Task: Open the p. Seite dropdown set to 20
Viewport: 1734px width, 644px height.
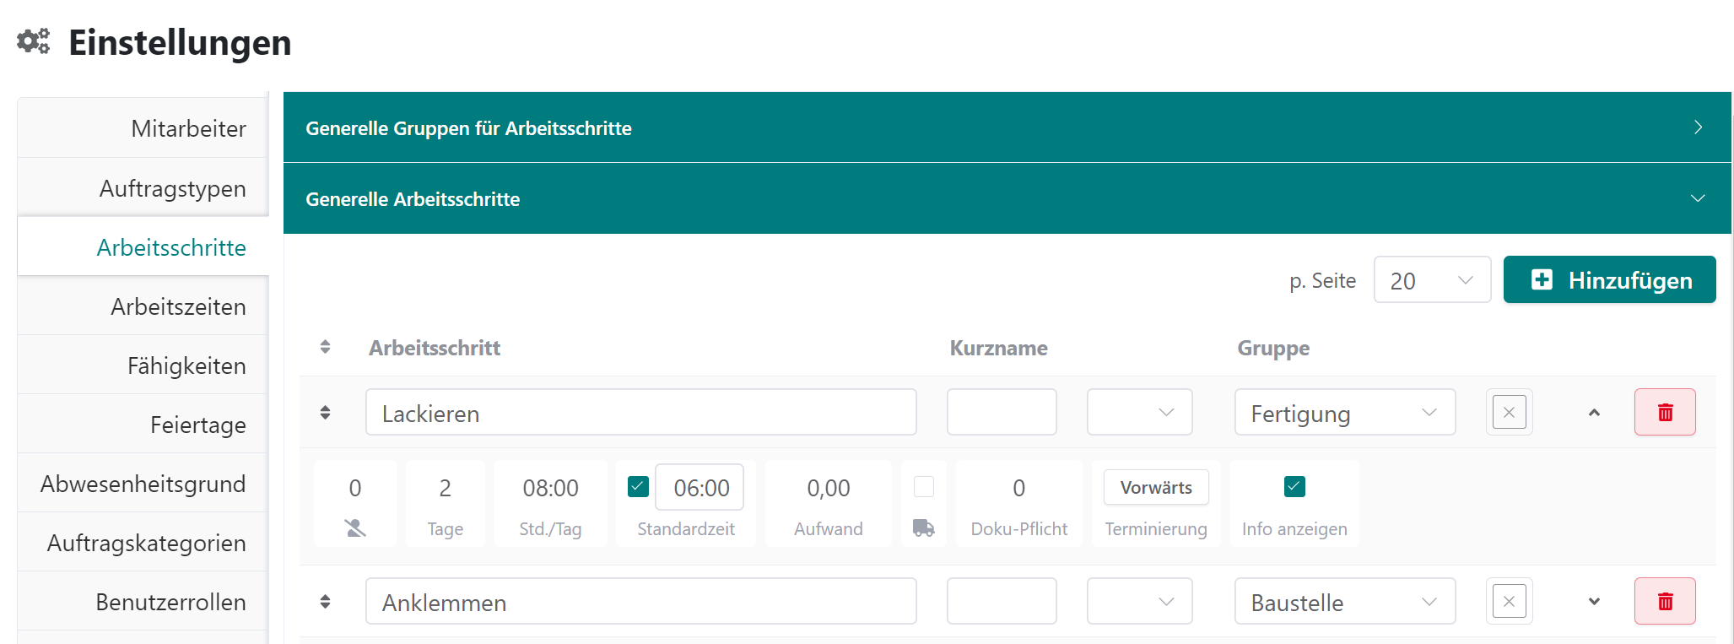Action: coord(1432,279)
